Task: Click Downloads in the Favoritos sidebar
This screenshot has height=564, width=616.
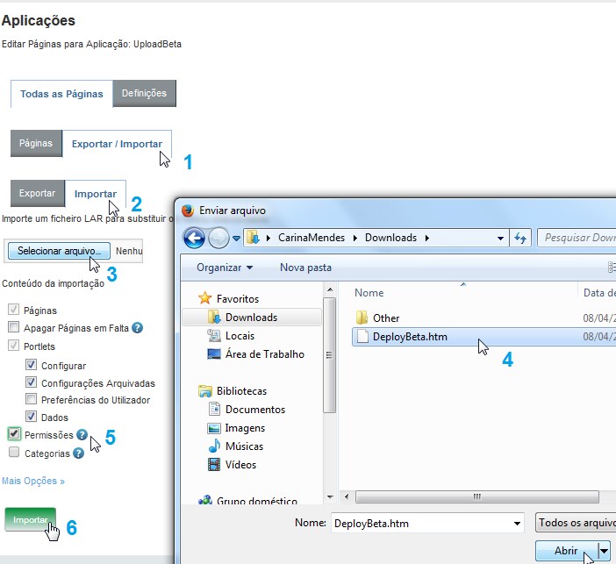Action: [x=252, y=318]
